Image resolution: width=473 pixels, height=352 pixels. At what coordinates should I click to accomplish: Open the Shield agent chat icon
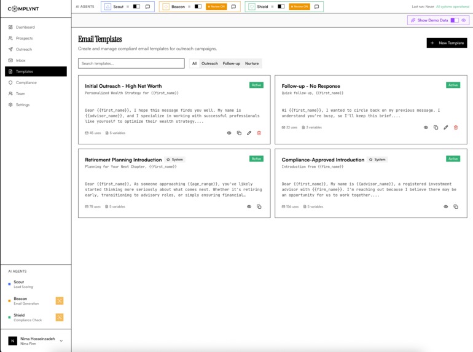pos(317,7)
